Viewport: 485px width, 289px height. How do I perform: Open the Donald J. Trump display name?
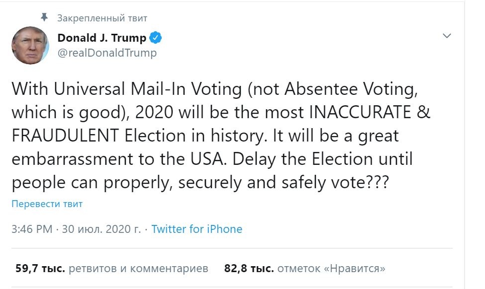click(x=102, y=38)
